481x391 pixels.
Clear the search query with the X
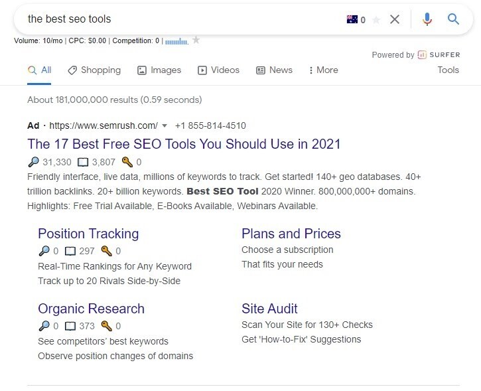tap(395, 19)
